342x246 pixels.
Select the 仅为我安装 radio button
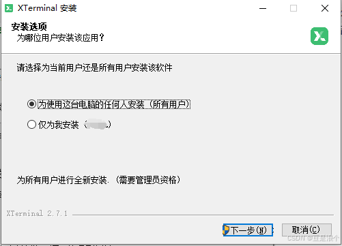click(x=31, y=125)
